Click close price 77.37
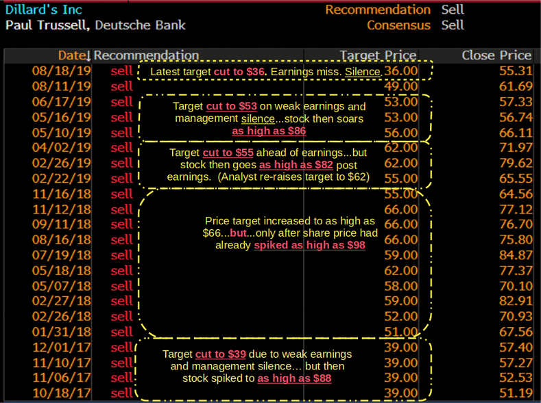The height and width of the screenshot is (403, 541). [x=516, y=270]
